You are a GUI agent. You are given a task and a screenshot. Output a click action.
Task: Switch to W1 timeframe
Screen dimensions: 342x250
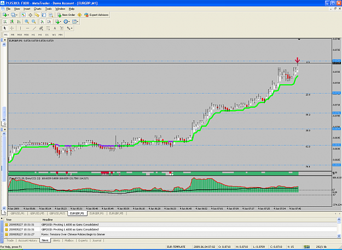pyautogui.click(x=54, y=34)
